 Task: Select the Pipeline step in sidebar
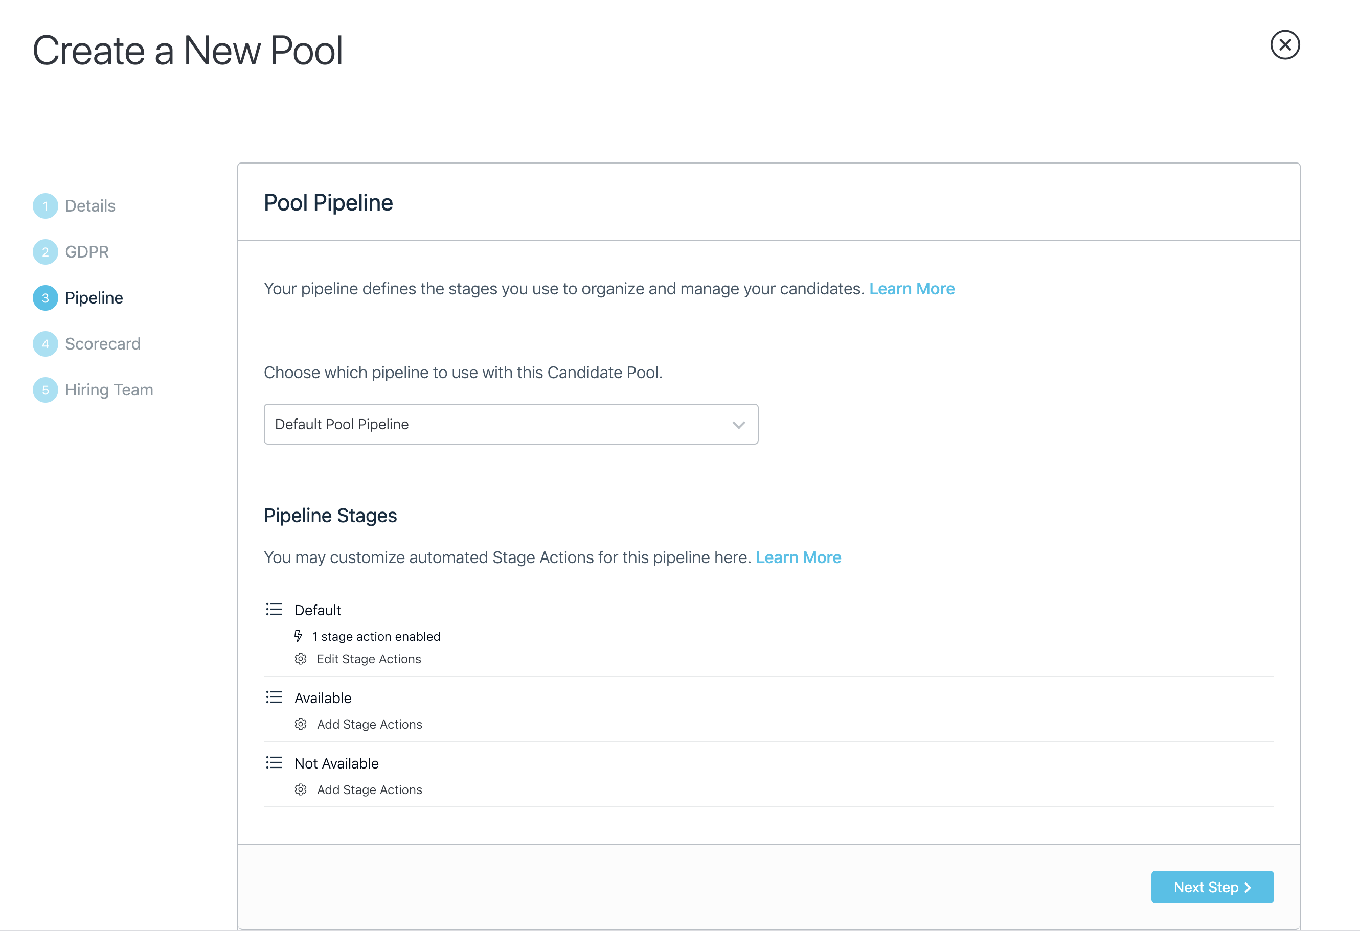[x=94, y=298]
